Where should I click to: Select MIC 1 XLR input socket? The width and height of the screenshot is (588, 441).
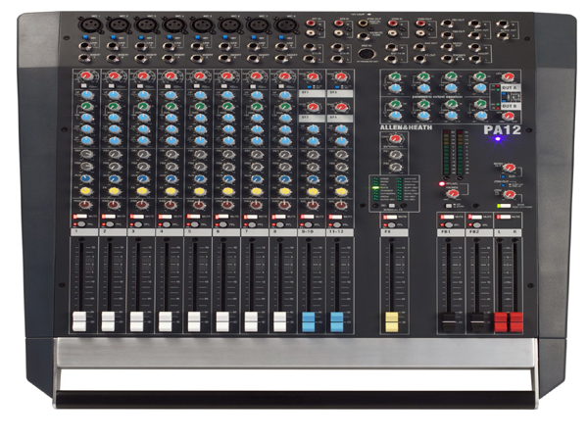[x=89, y=24]
